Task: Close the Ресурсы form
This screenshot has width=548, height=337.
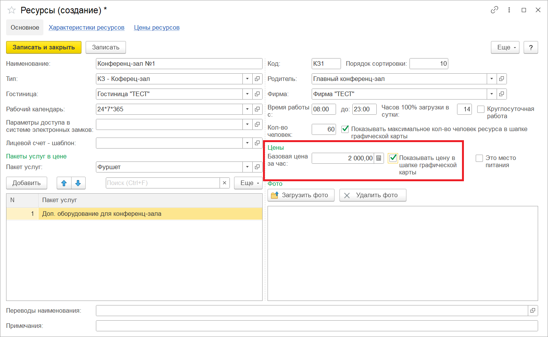Action: [538, 10]
